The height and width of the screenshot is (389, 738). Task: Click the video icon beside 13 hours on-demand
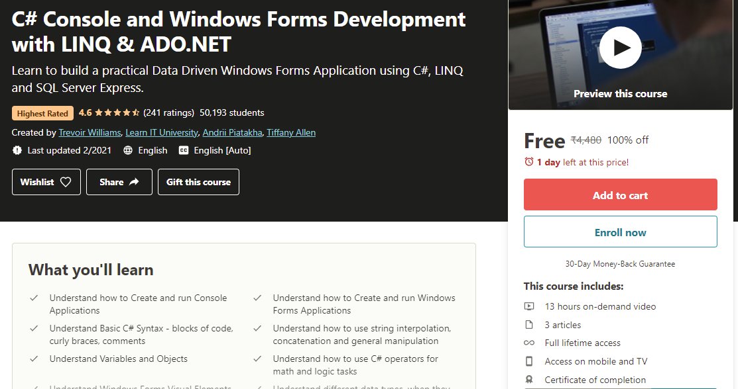[x=529, y=306]
